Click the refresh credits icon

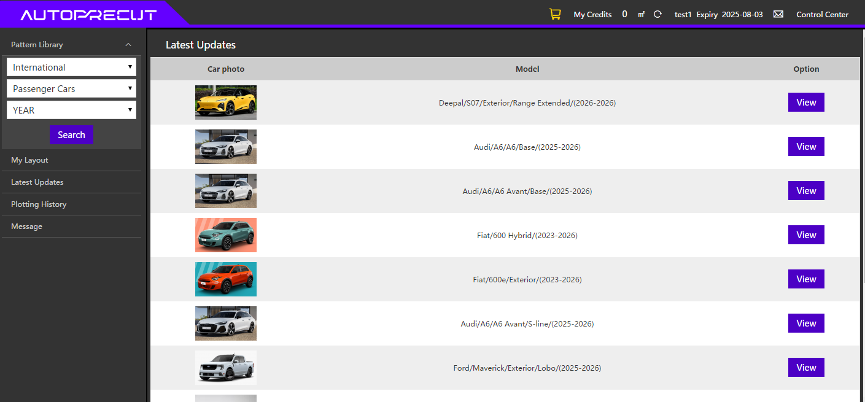tap(657, 14)
